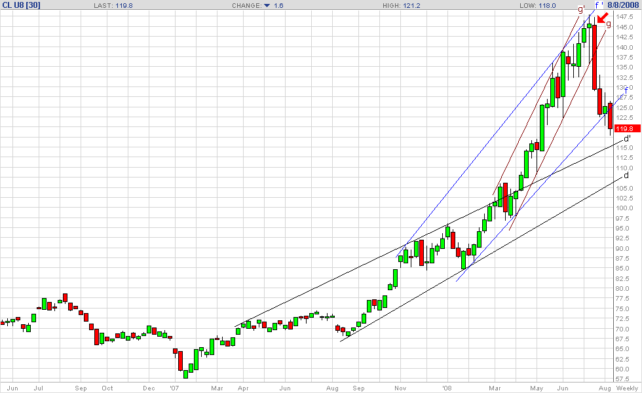
Task: Click the d' trendline label
Action: tap(627, 139)
